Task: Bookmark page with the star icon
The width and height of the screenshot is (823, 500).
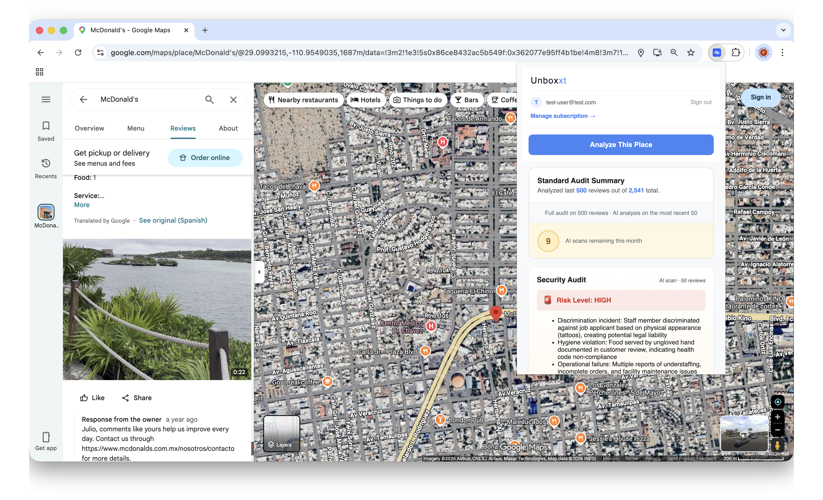Action: tap(691, 53)
